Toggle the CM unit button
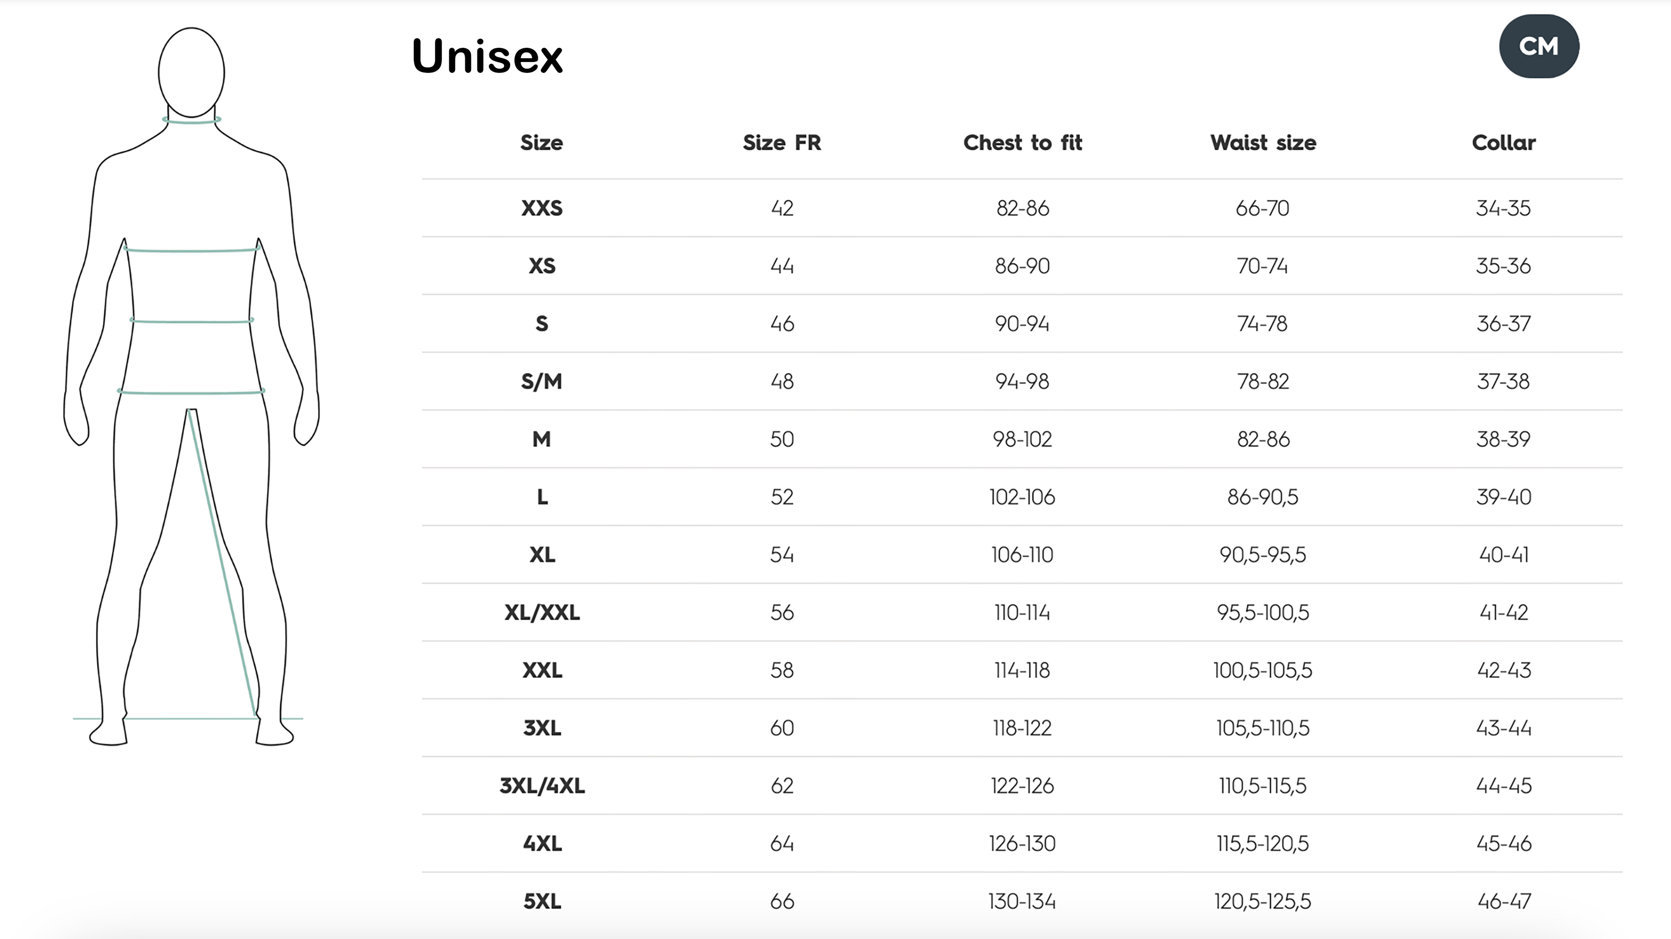This screenshot has height=939, width=1671. pyautogui.click(x=1539, y=46)
